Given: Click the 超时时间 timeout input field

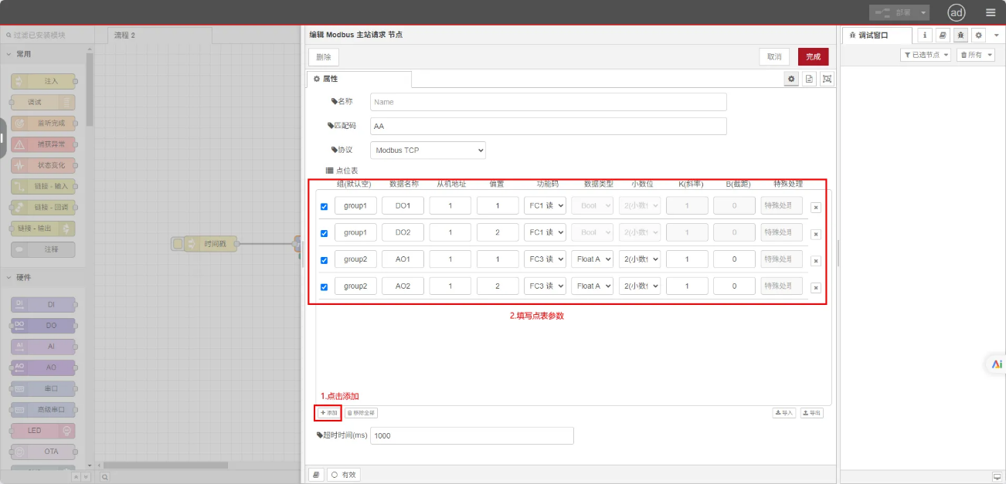Looking at the screenshot, I should pyautogui.click(x=471, y=435).
